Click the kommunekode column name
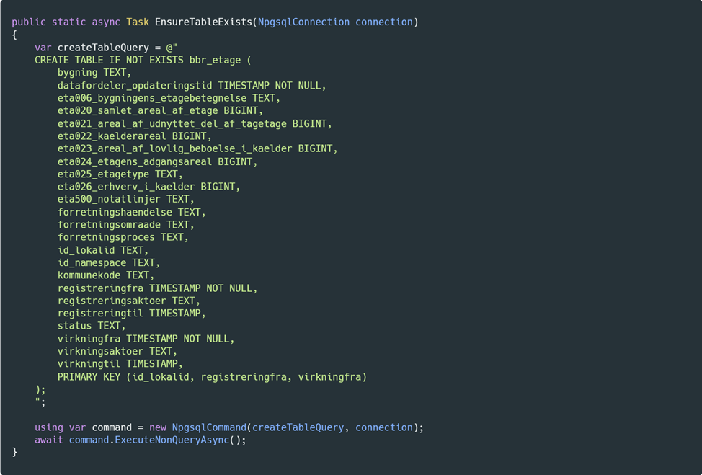Viewport: 702px width, 475px height. (x=89, y=275)
